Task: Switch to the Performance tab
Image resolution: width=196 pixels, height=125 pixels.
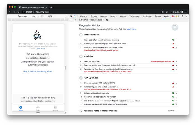Action: click(134, 16)
